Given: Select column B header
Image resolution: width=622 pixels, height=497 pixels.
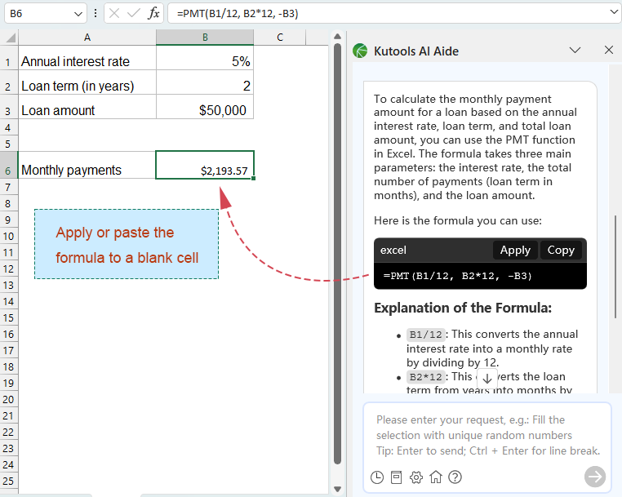Looking at the screenshot, I should 205,38.
